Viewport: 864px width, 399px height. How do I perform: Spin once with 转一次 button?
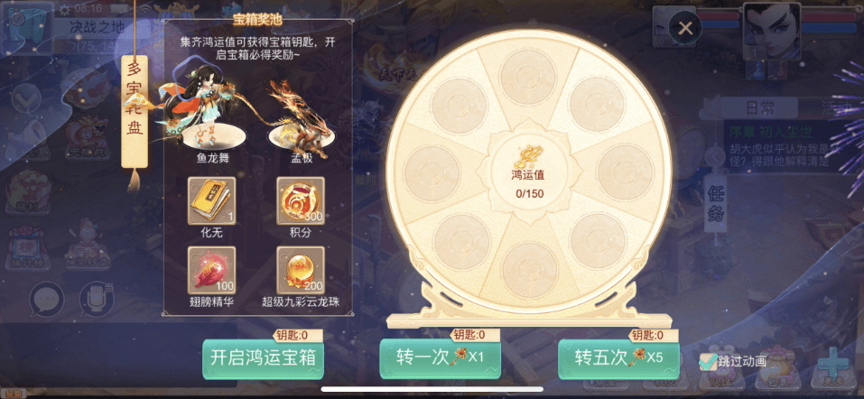(441, 358)
